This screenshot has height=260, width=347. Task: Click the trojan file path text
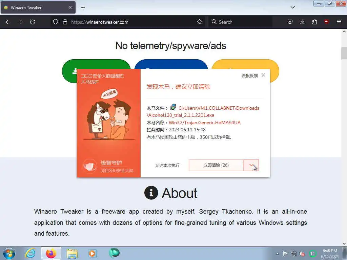[x=203, y=111]
